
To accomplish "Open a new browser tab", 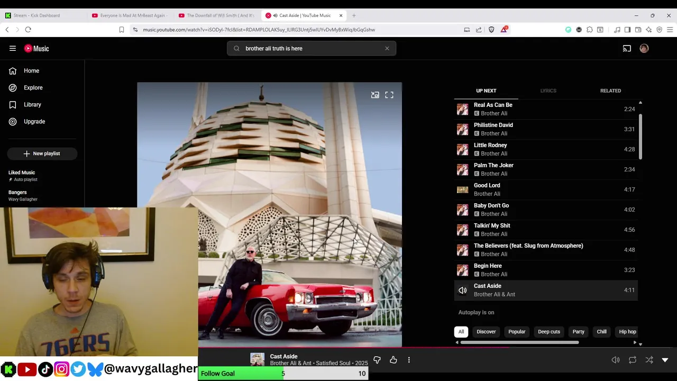I will pyautogui.click(x=354, y=15).
